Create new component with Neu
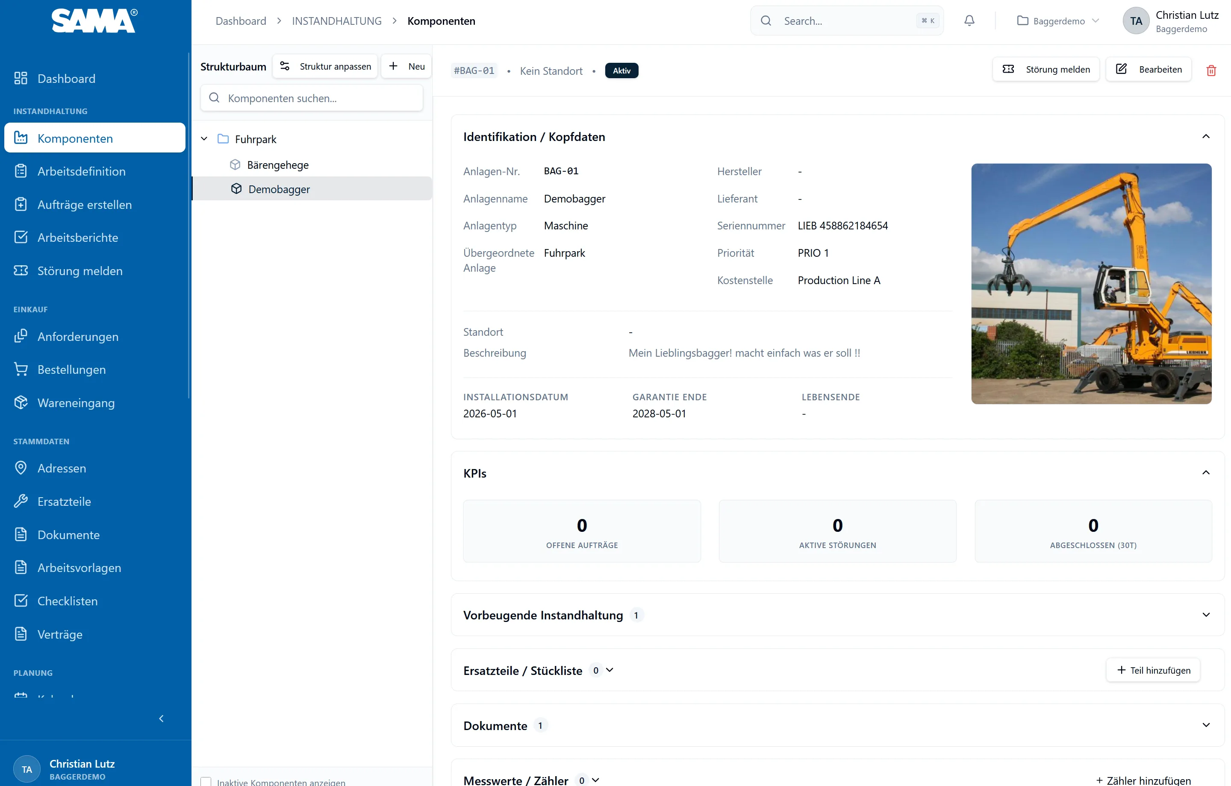Viewport: 1231px width, 786px height. [406, 67]
